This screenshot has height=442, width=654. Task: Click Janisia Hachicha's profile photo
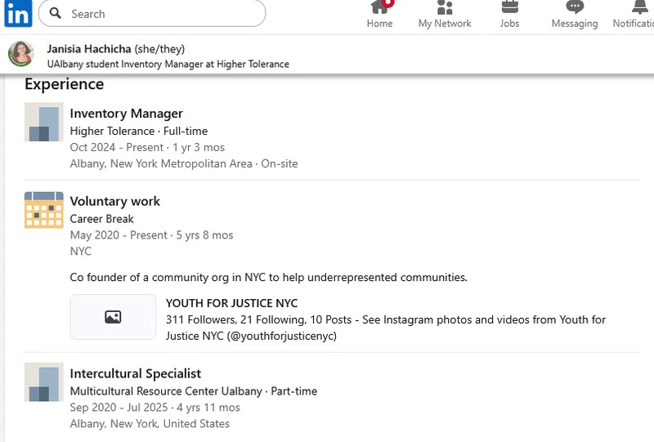point(21,54)
